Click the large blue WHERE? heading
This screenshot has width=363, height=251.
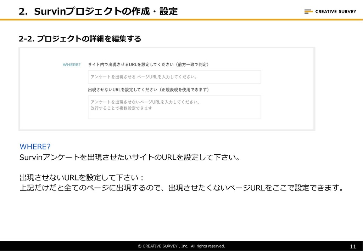tap(35, 147)
